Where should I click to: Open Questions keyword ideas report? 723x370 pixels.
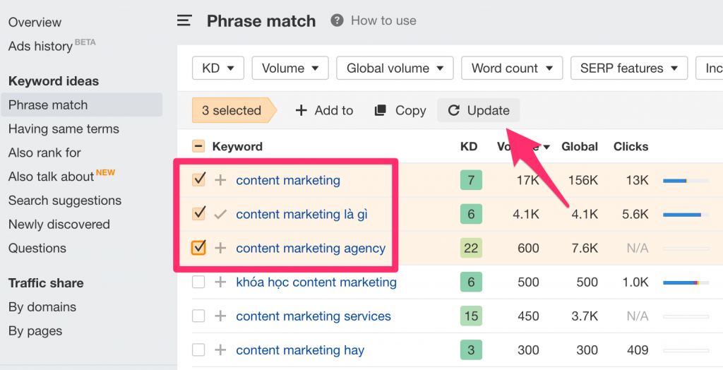(x=37, y=248)
